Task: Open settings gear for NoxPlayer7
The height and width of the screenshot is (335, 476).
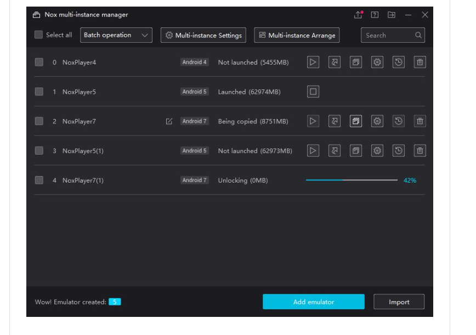Action: [377, 121]
